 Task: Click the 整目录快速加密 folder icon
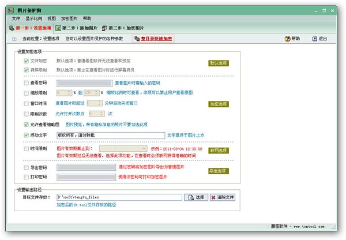tap(137, 39)
